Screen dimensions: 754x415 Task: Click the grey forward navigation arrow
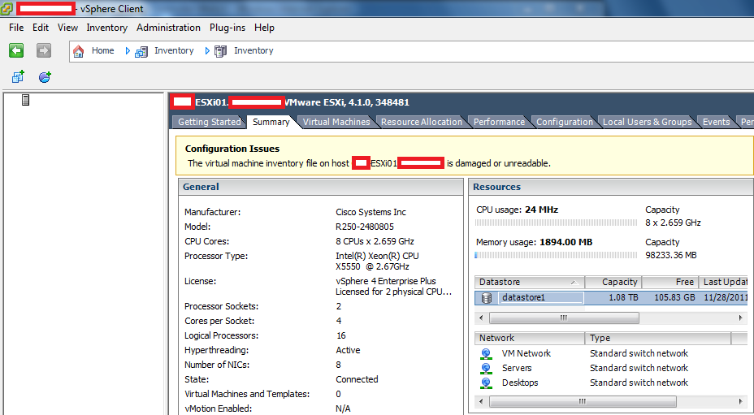[44, 50]
